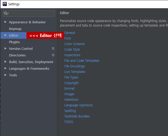Click project-level icon beside Version Control
Screen dimensions: 168x136
point(53,49)
